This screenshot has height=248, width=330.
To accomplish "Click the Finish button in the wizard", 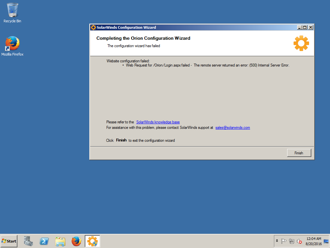I will tap(299, 153).
